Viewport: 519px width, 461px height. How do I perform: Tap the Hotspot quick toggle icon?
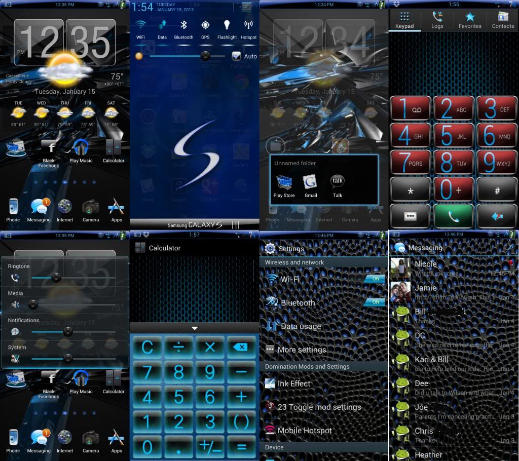[248, 25]
